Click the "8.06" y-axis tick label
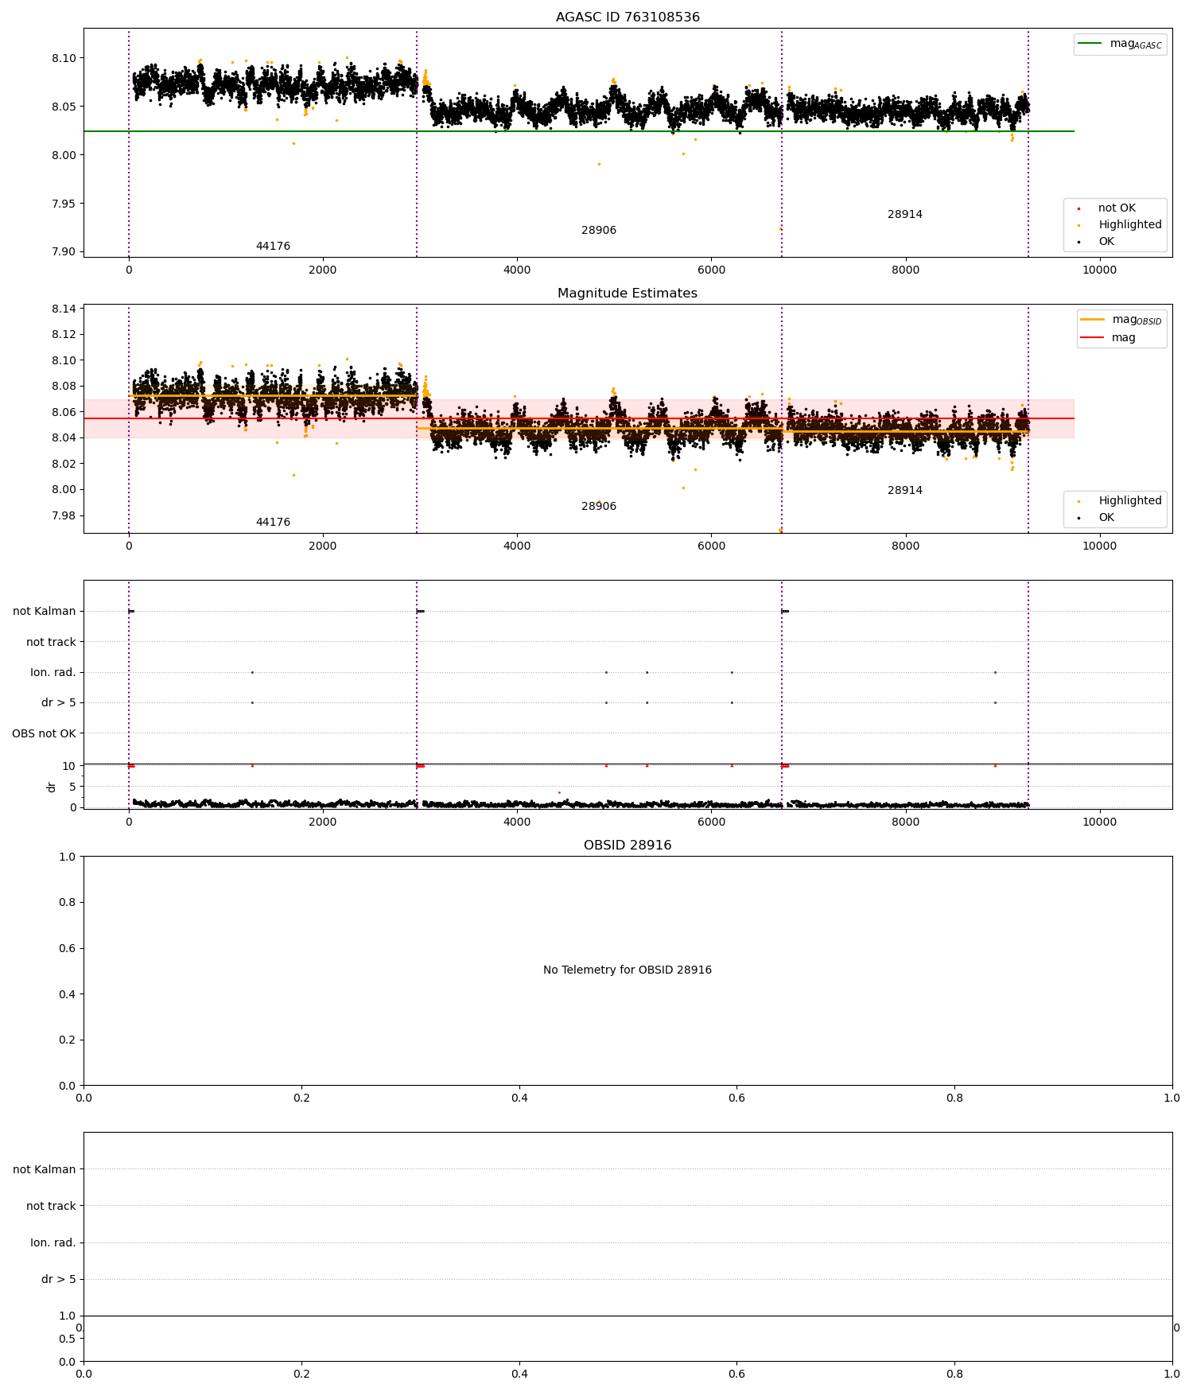The width and height of the screenshot is (1193, 1392). click(65, 412)
